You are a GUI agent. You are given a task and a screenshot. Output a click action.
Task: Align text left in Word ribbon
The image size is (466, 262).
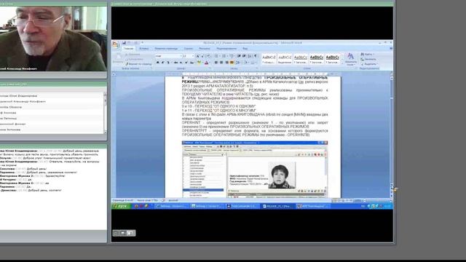216,63
